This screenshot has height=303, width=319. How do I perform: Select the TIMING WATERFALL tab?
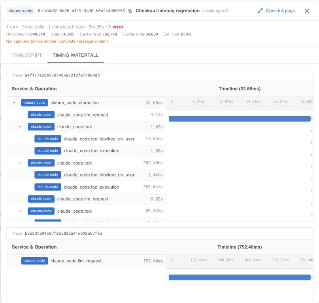click(76, 55)
